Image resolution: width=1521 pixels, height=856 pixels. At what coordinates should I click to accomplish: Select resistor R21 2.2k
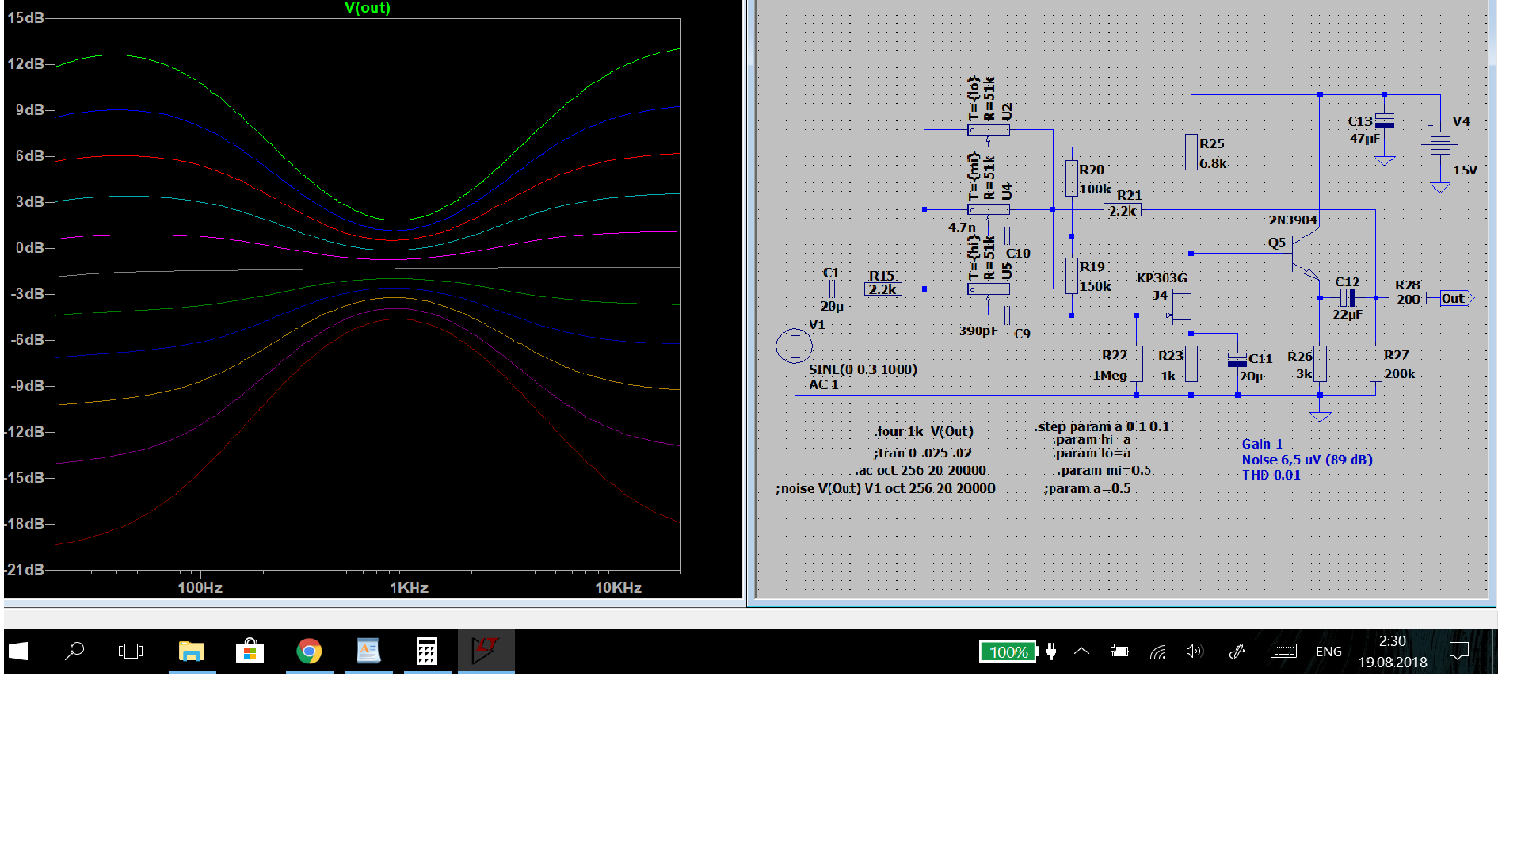click(1123, 211)
